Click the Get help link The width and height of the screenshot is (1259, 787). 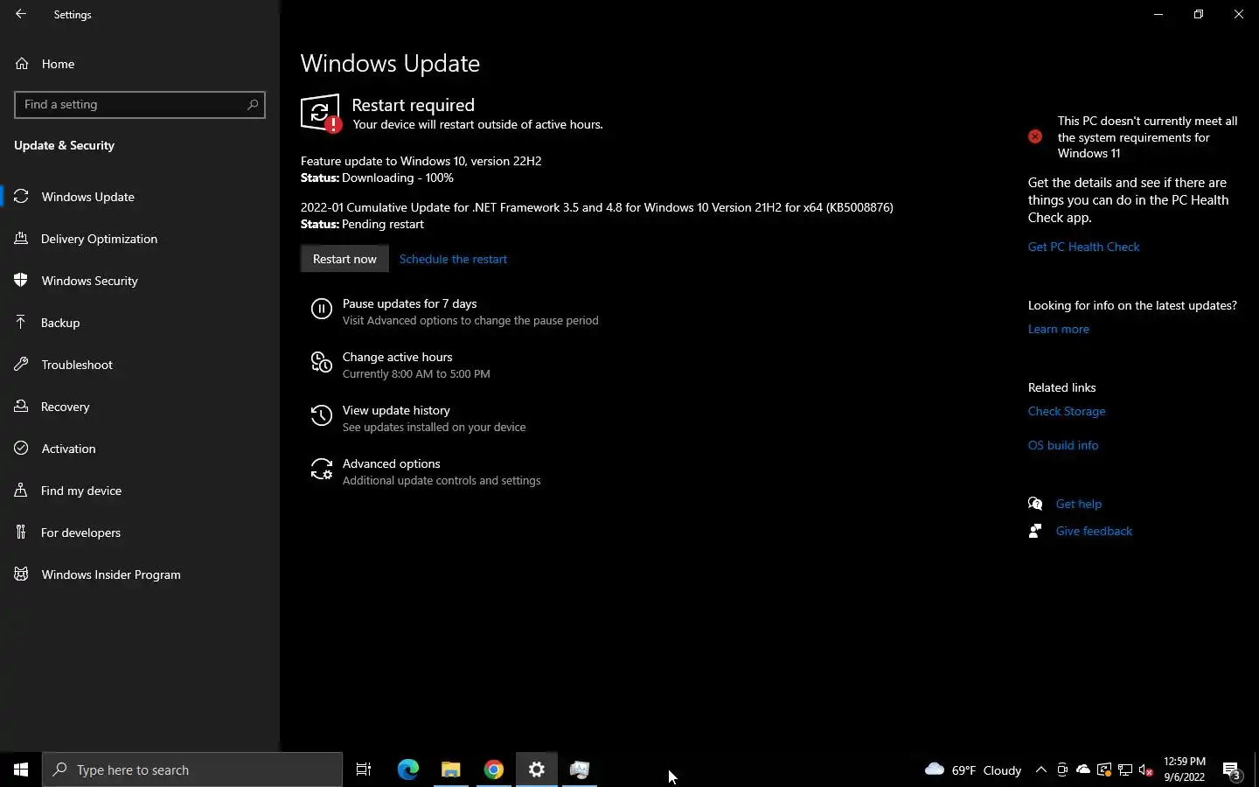(1078, 504)
